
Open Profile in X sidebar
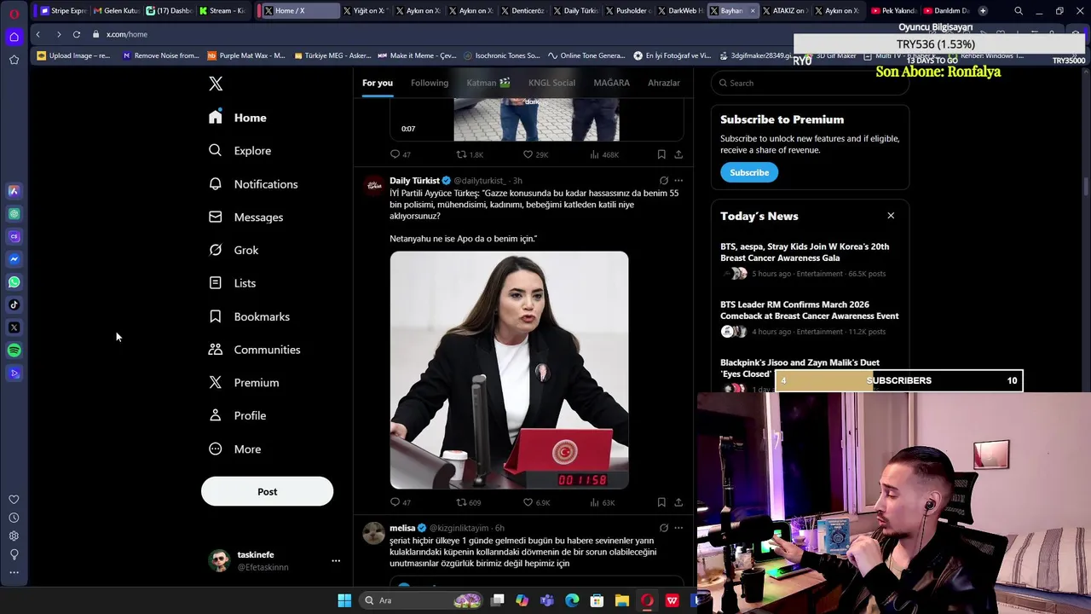pos(237,416)
